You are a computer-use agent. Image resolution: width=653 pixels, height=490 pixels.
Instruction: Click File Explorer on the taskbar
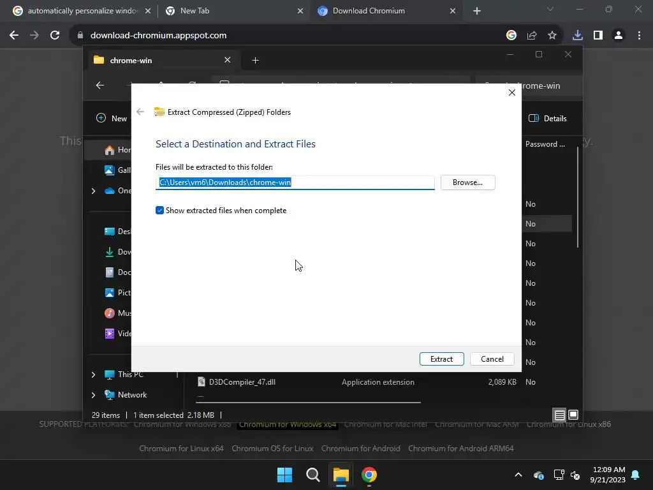click(x=341, y=475)
